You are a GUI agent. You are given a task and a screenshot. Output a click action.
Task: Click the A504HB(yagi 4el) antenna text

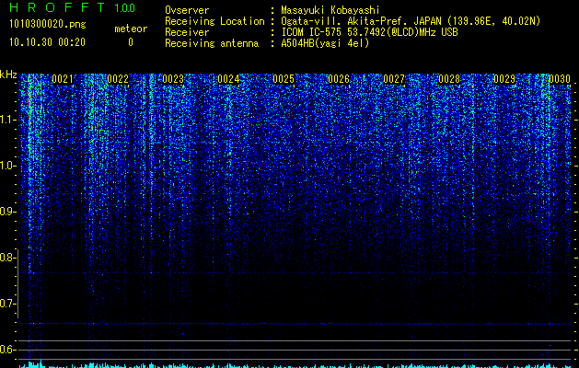(325, 43)
